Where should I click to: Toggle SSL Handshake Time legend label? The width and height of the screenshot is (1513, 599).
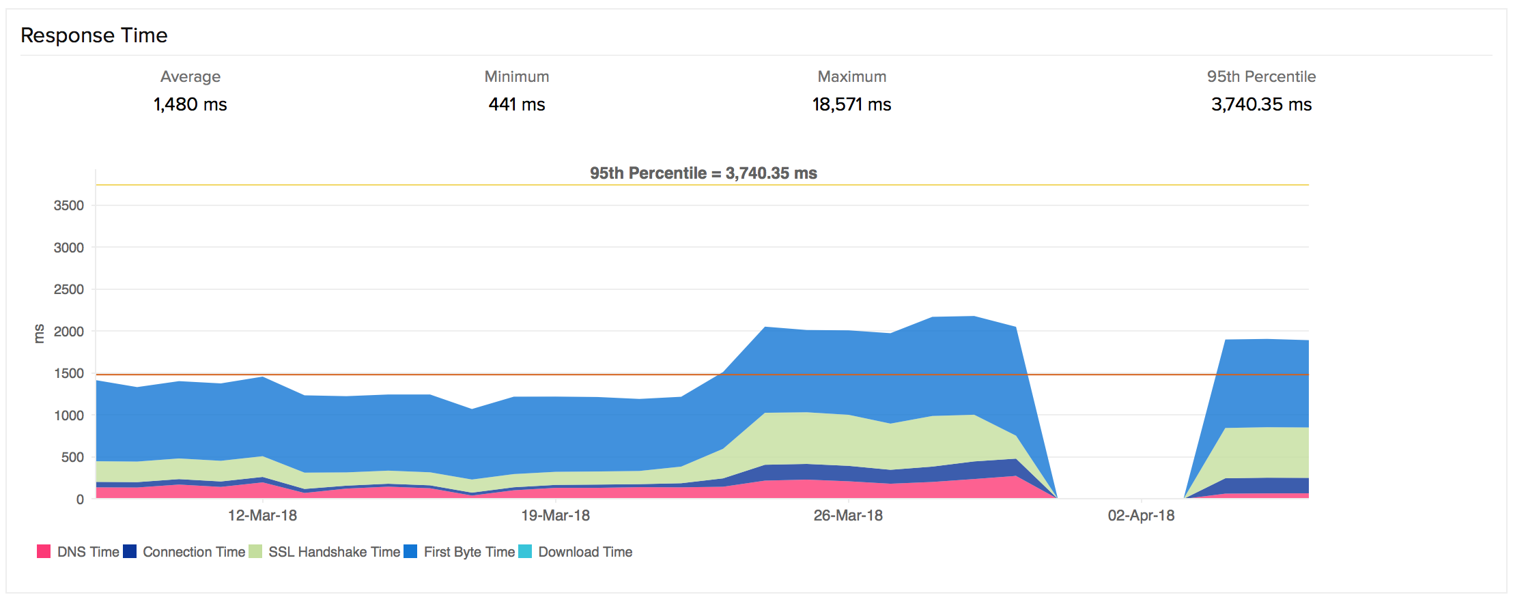(334, 552)
